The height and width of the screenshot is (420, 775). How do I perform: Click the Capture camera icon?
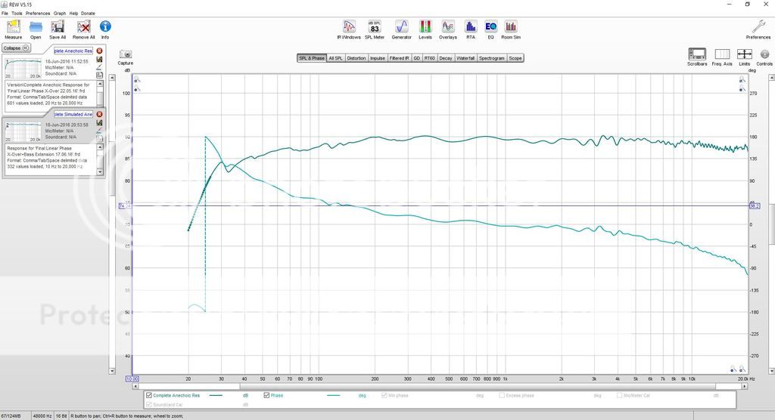tap(126, 56)
